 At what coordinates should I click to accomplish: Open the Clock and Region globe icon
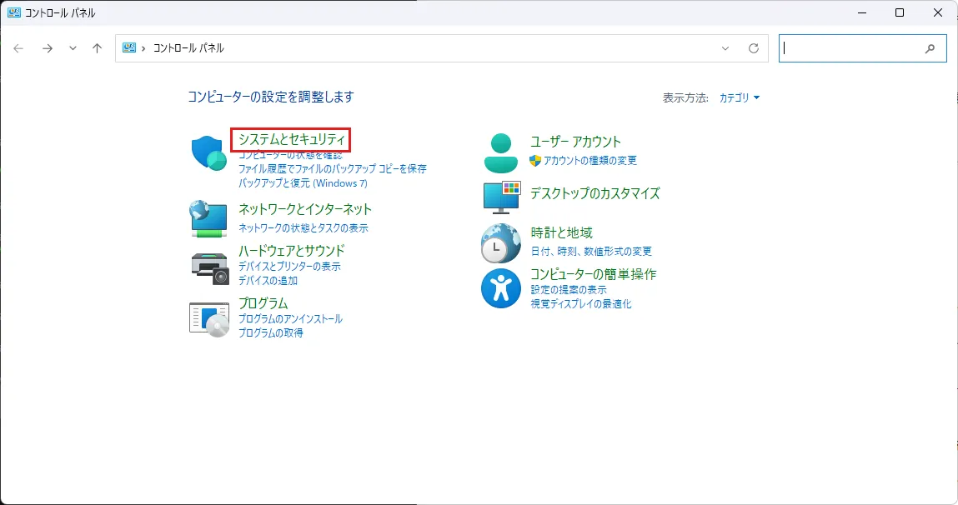coord(501,243)
